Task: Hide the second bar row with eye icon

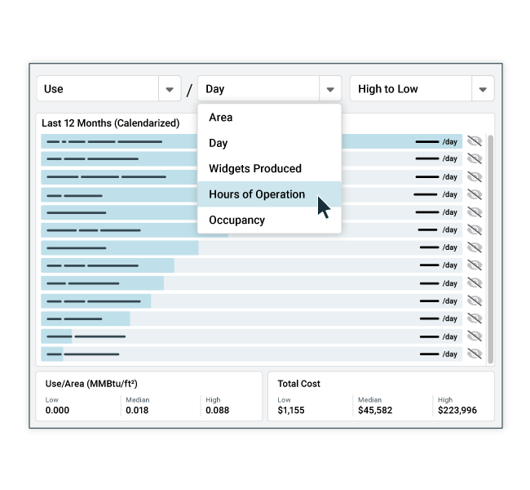Action: 475,158
